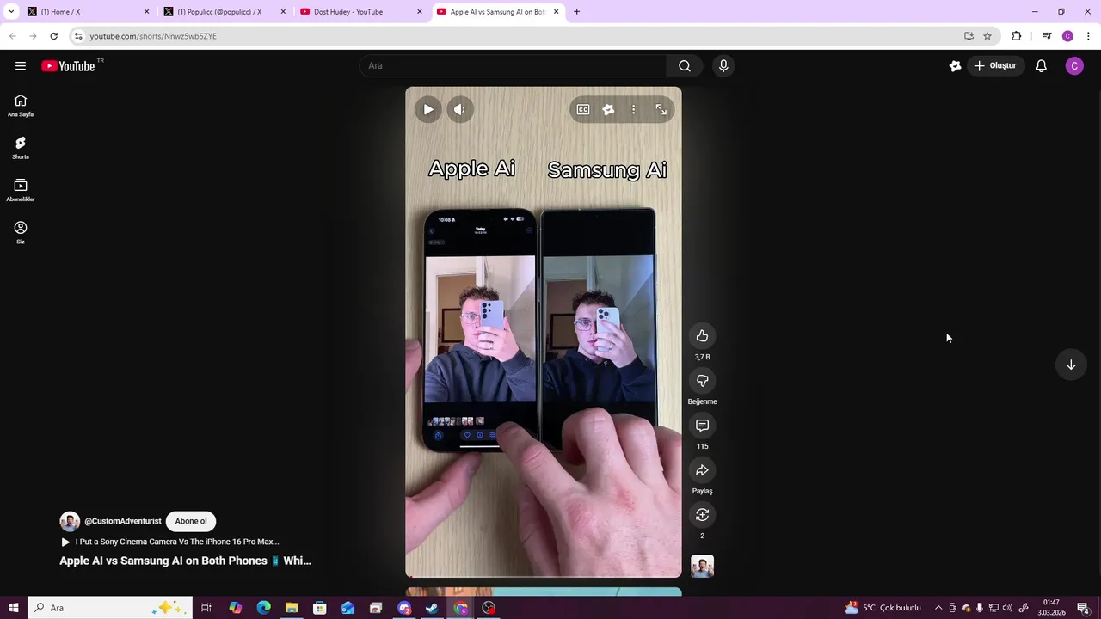This screenshot has height=619, width=1101.
Task: Dislike the Short with thumbs down
Action: click(x=702, y=381)
